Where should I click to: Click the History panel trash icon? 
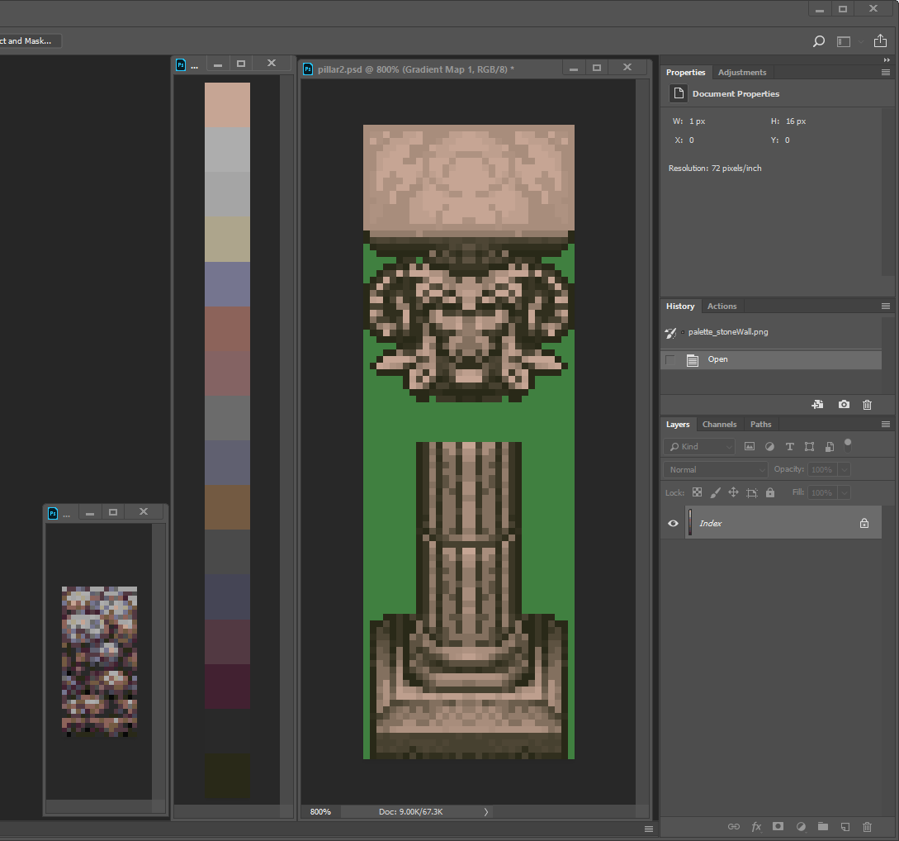[867, 405]
